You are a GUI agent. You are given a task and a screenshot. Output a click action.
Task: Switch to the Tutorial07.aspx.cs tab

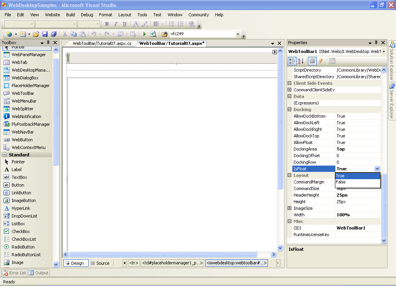point(102,43)
